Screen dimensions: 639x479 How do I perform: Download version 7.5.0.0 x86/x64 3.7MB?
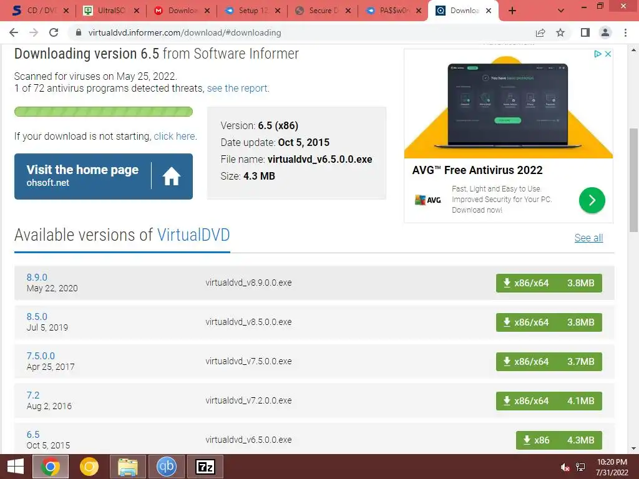tap(549, 362)
